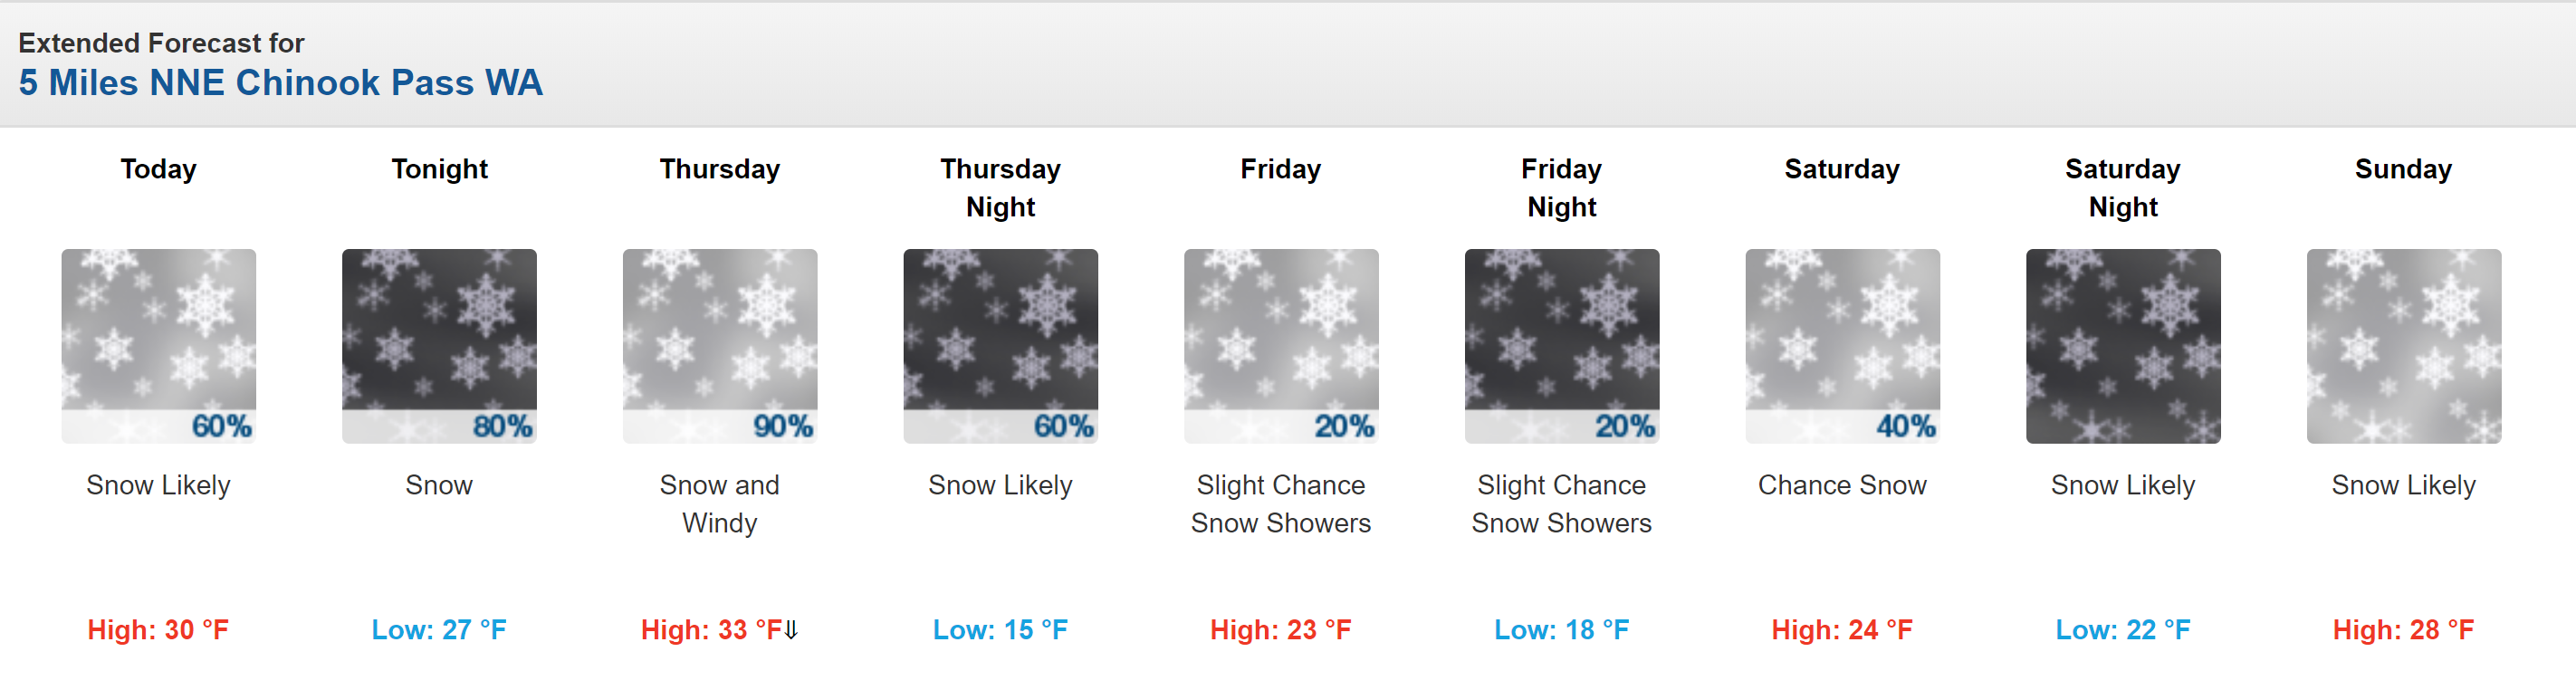
Task: Select the Saturday Night snow likely icon
Action: tap(2123, 346)
